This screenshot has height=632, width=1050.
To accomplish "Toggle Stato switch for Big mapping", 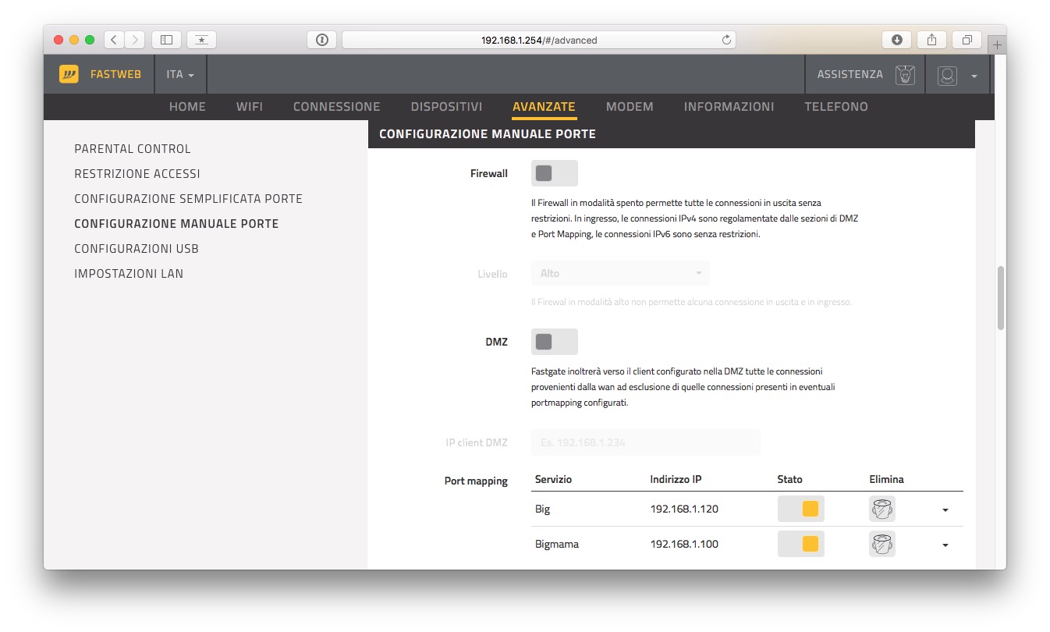I will point(801,509).
